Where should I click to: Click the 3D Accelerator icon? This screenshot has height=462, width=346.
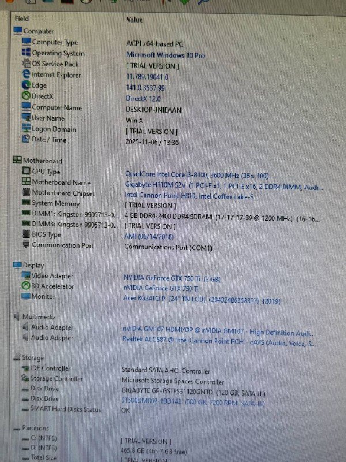point(26,285)
